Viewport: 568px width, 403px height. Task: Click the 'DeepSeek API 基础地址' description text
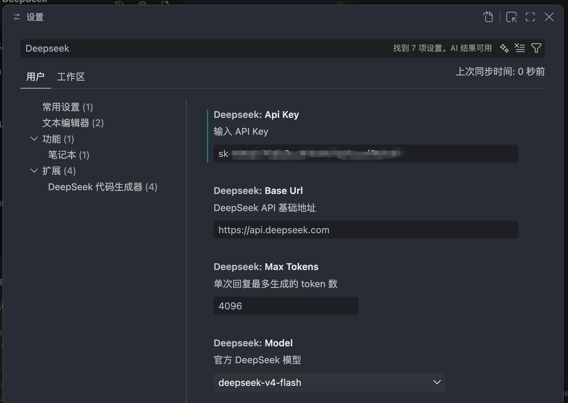(x=265, y=208)
